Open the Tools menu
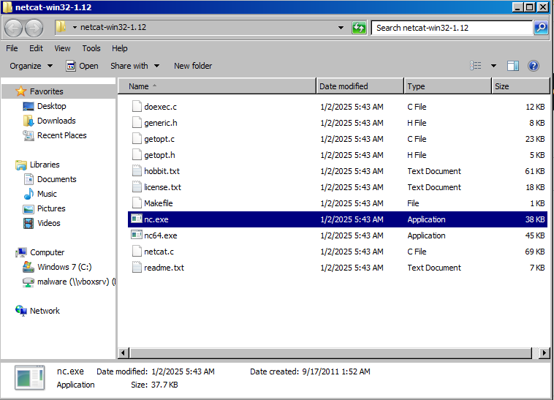The width and height of the screenshot is (554, 400). pyautogui.click(x=91, y=48)
